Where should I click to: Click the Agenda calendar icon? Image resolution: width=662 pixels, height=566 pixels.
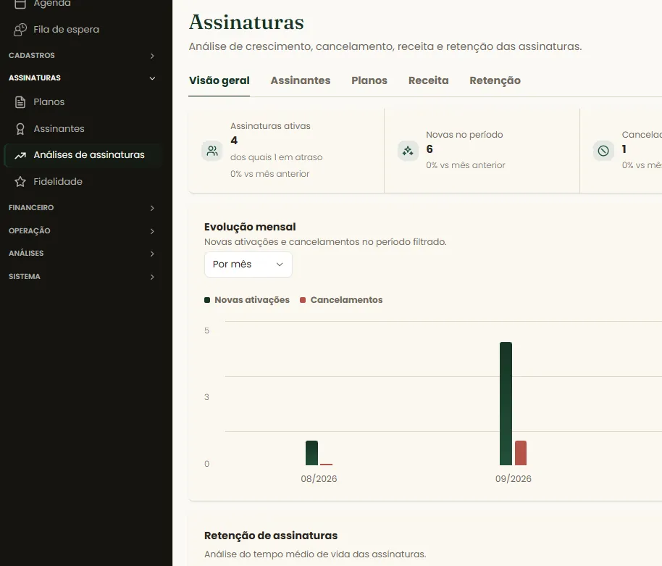(20, 4)
